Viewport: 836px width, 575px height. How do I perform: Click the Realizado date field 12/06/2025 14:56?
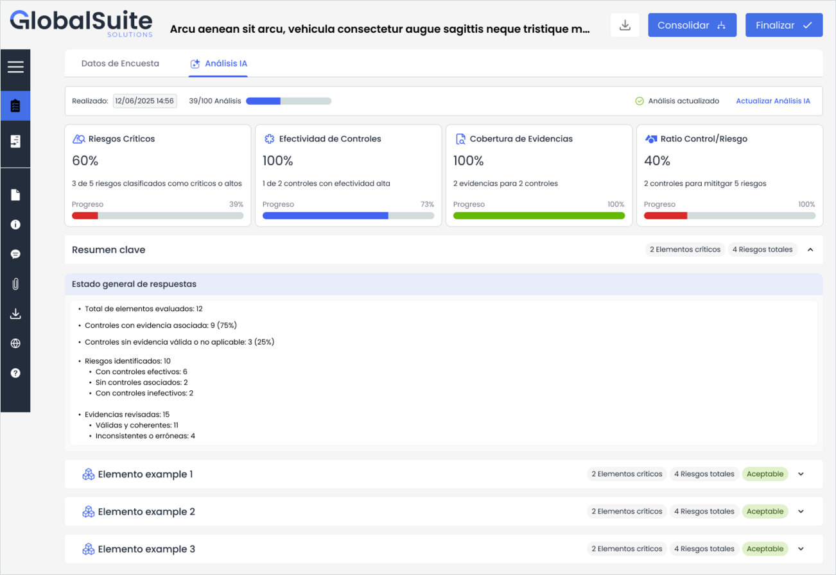click(144, 101)
